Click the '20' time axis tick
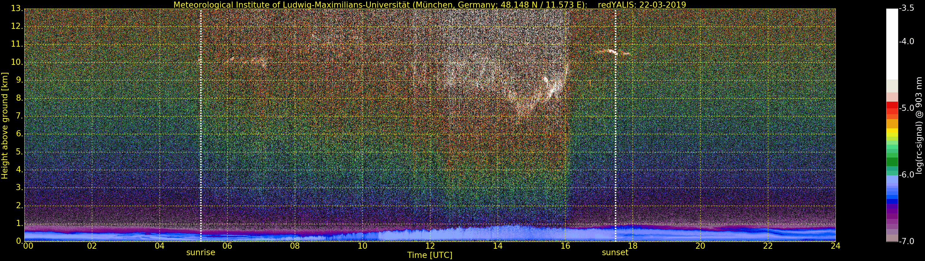925x261 pixels. [x=700, y=246]
